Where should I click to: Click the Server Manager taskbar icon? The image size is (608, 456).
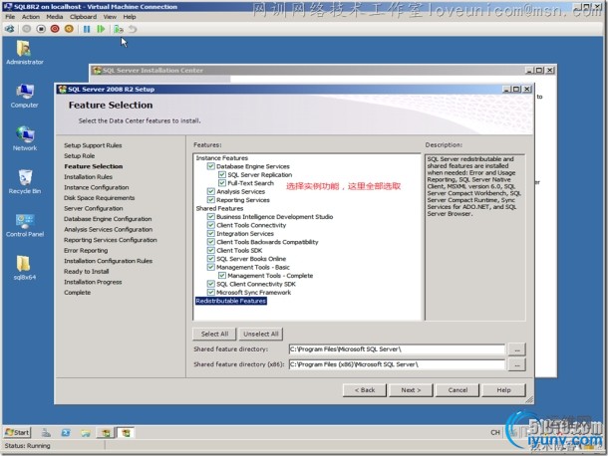pos(47,432)
